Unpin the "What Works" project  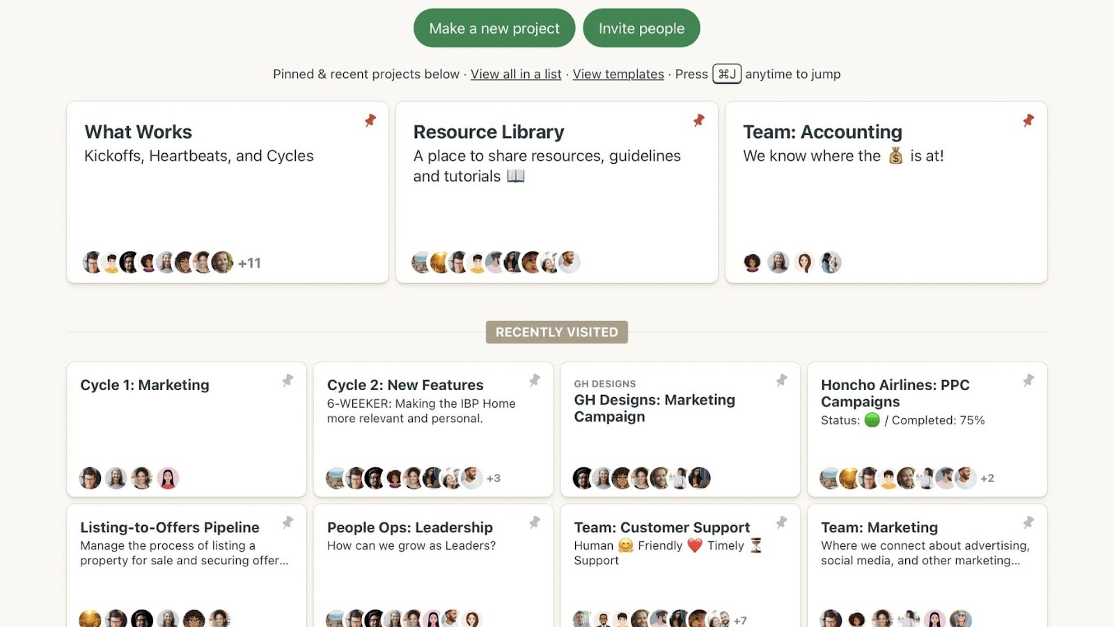[x=370, y=121]
